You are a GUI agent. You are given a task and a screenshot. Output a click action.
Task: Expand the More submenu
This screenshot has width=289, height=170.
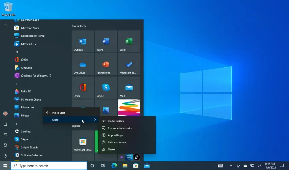click(71, 120)
